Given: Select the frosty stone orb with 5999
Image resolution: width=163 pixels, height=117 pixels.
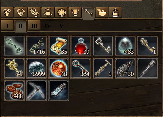Looking at the screenshot, I should pyautogui.click(x=37, y=68).
